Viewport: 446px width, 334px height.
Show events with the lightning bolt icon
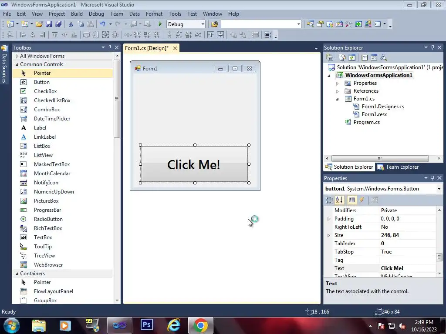click(x=362, y=200)
